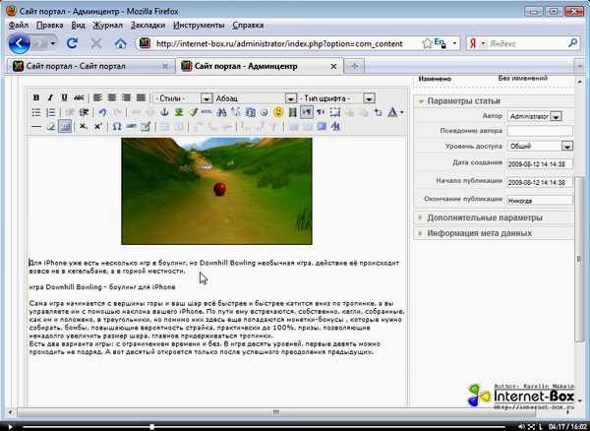Open the Закладки menu

tap(147, 25)
